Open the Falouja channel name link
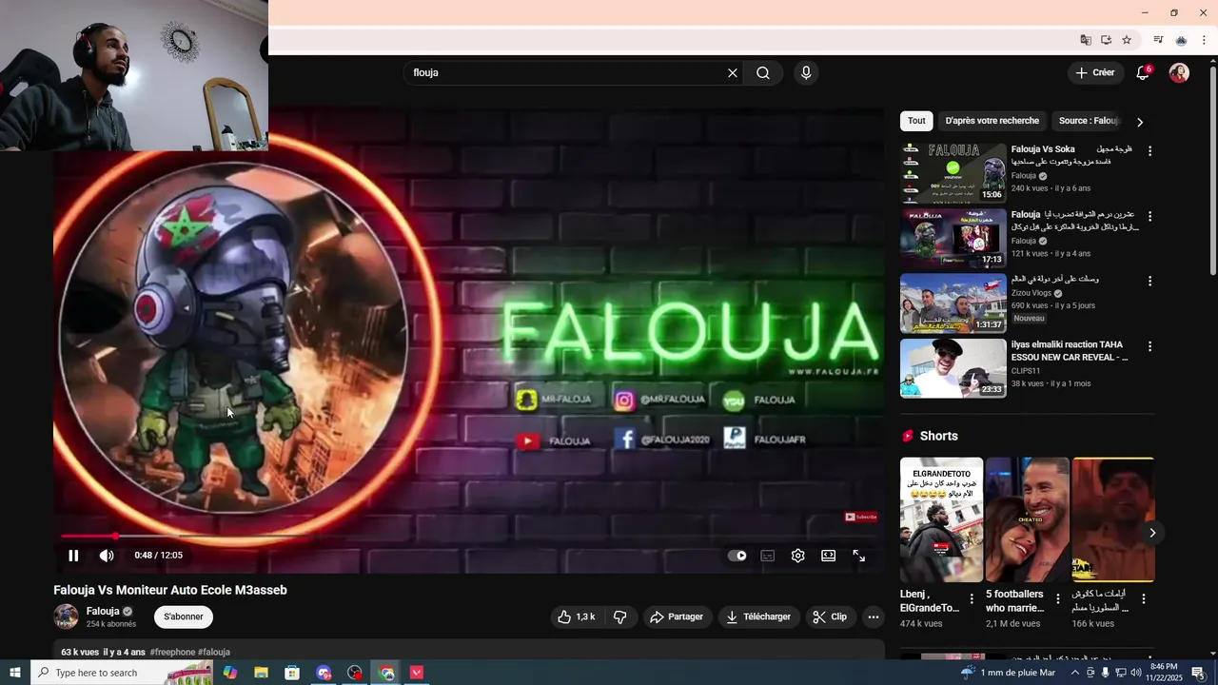 point(103,612)
